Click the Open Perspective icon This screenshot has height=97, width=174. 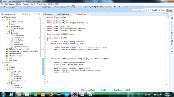click(147, 10)
